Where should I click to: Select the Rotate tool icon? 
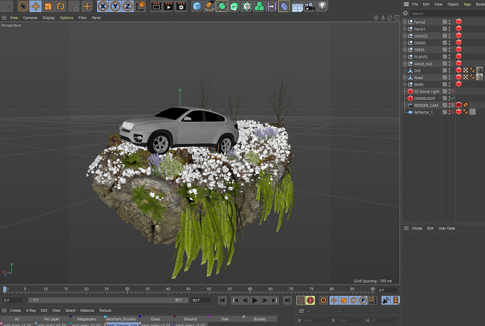(x=61, y=6)
